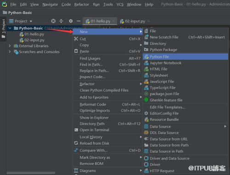Image resolution: width=230 pixels, height=175 pixels.
Task: Choose Python Package in New submenu
Action: [x=185, y=50]
